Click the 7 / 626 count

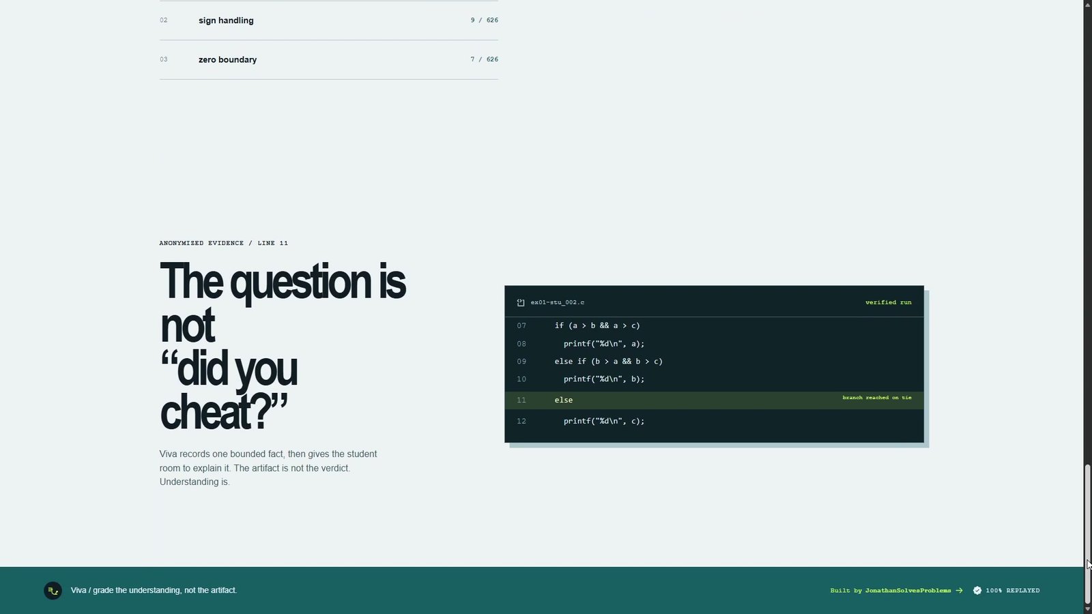484,59
